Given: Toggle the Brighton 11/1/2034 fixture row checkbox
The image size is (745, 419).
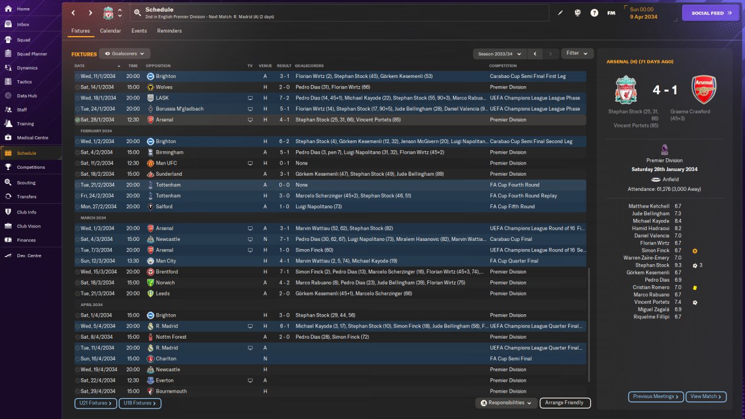Looking at the screenshot, I should [x=77, y=76].
